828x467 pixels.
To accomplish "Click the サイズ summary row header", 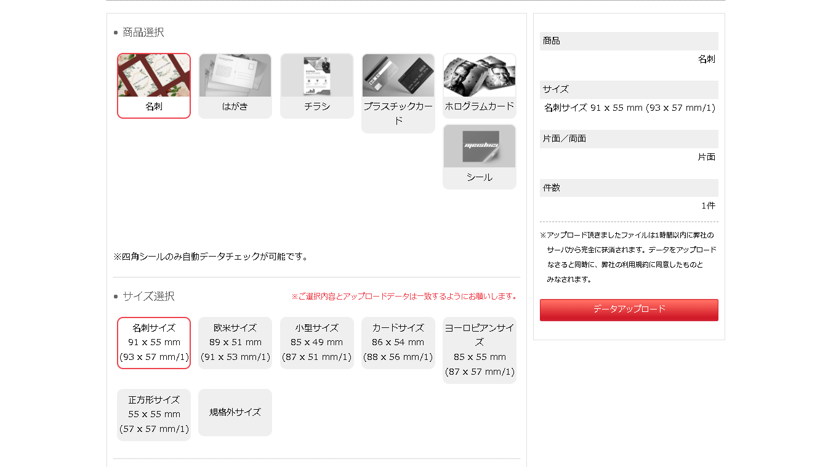I will (629, 90).
